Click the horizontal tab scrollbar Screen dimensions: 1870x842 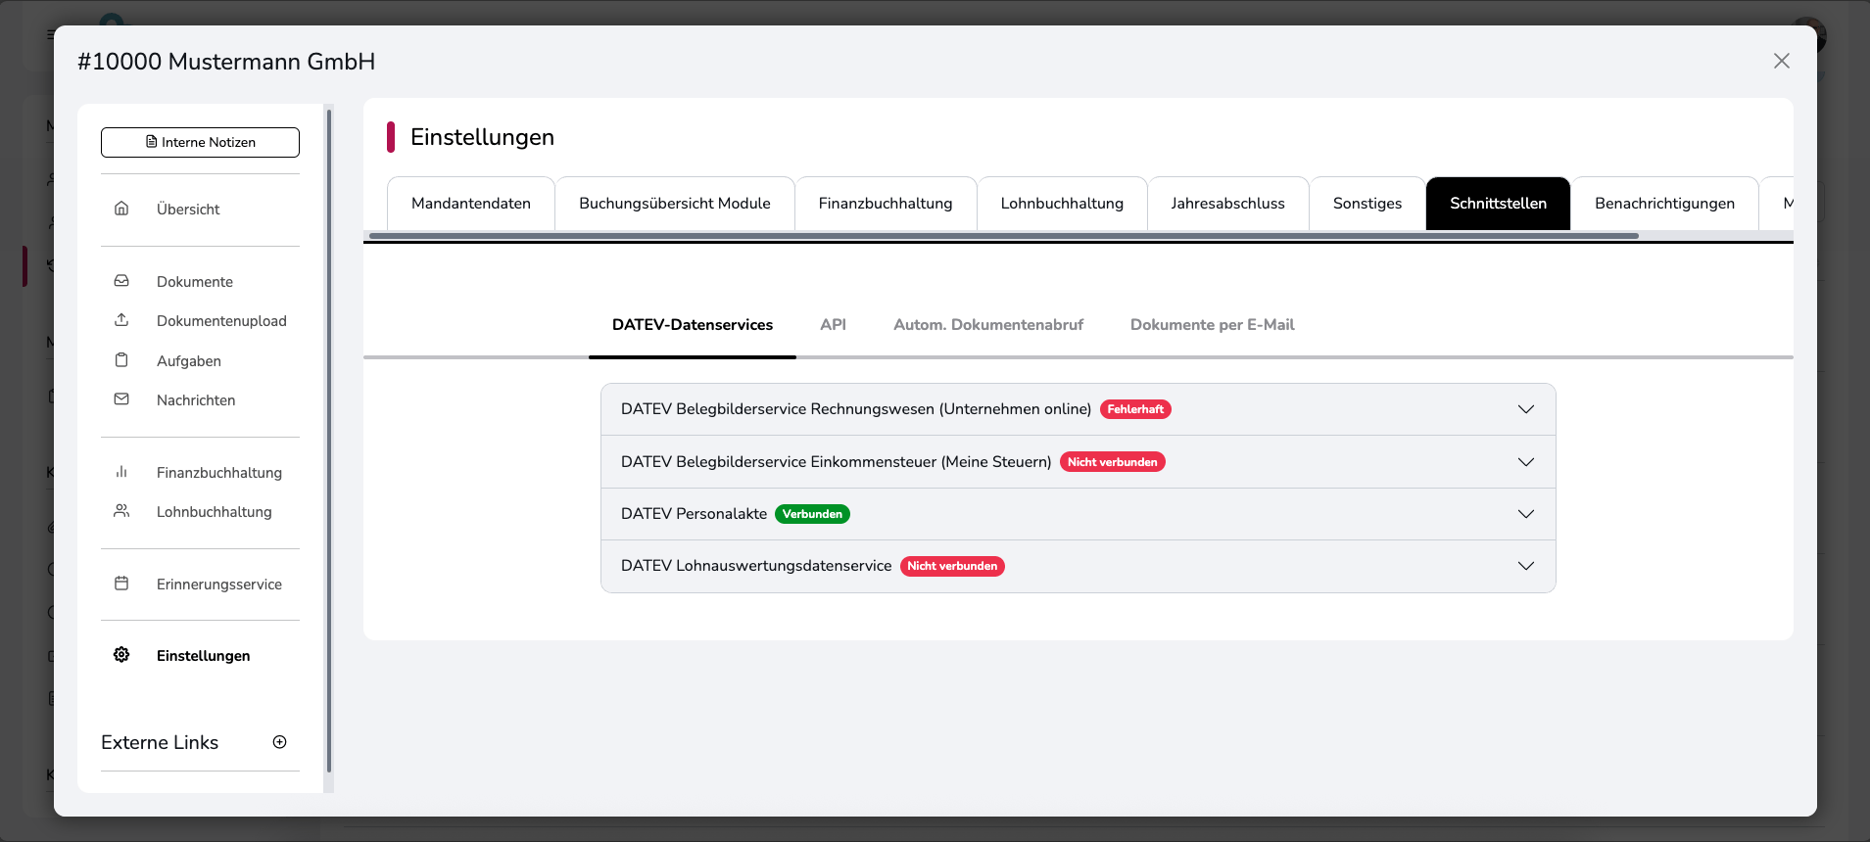1003,236
